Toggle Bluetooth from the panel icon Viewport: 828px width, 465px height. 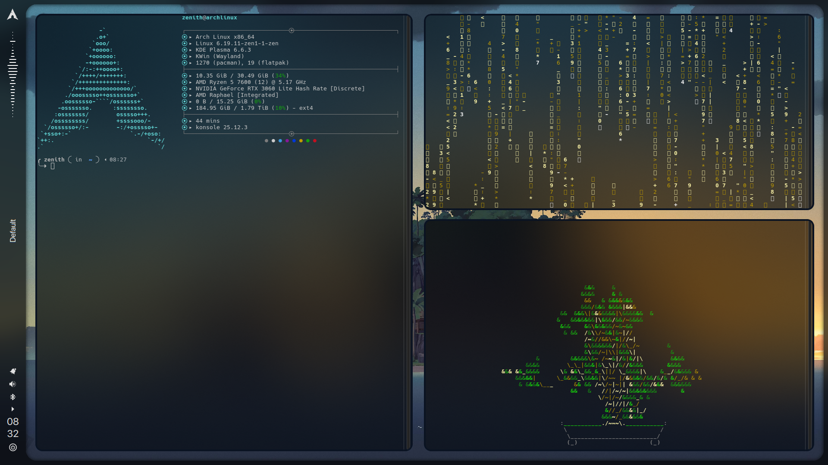13,397
